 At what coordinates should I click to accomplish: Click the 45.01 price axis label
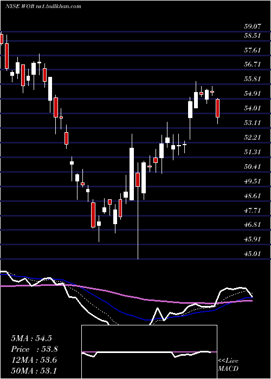tap(252, 253)
